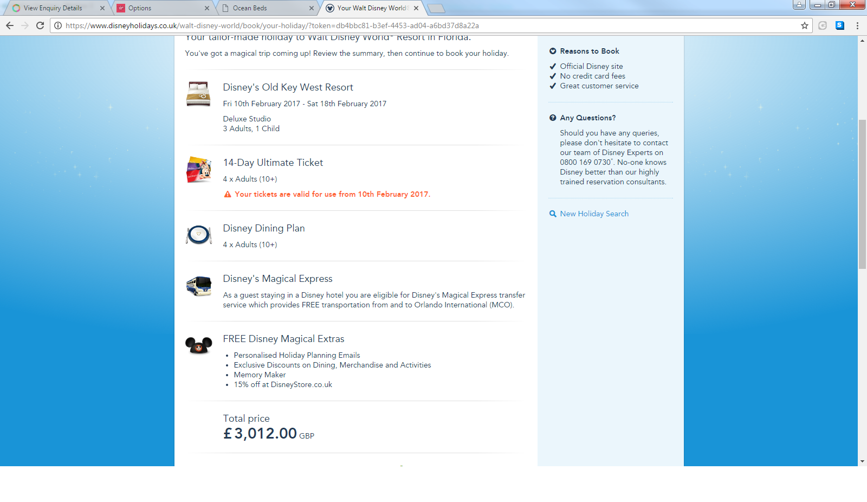Click the scrollbar down arrow
This screenshot has width=867, height=502.
coord(862,461)
